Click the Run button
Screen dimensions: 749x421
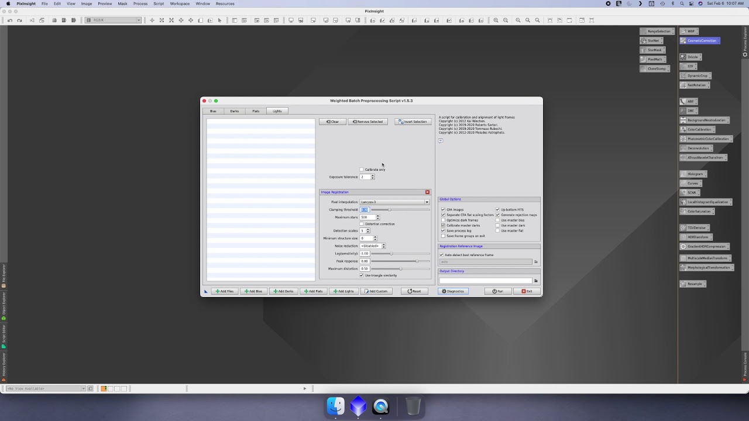click(498, 291)
